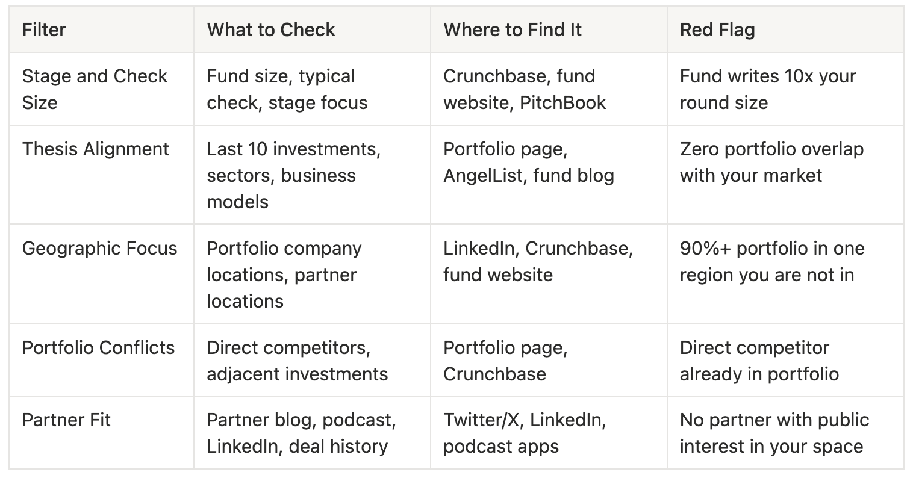Click the "Filter" column header

44,29
